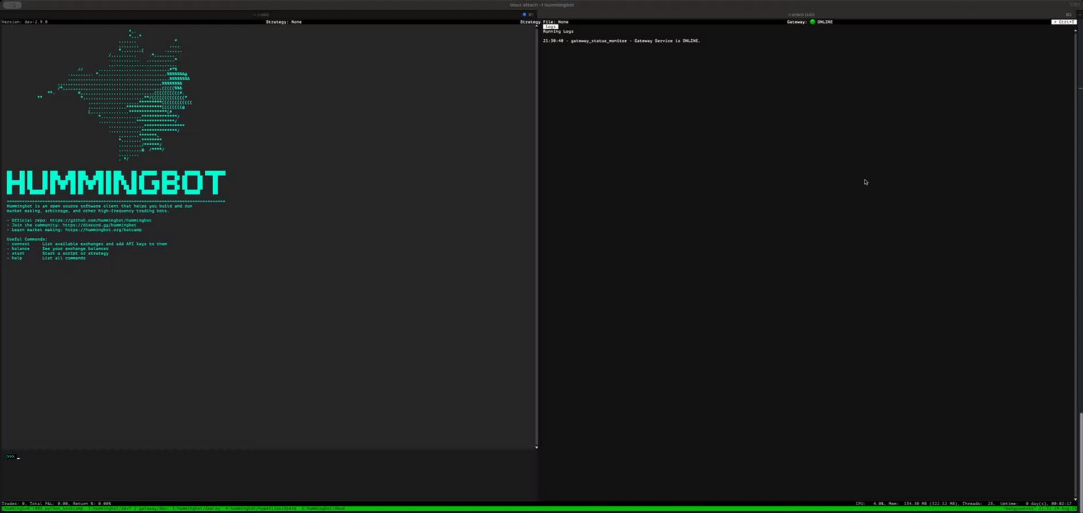The height and width of the screenshot is (513, 1083).
Task: Click the 'Trades: 0, Total P&L' status text
Action: 56,504
